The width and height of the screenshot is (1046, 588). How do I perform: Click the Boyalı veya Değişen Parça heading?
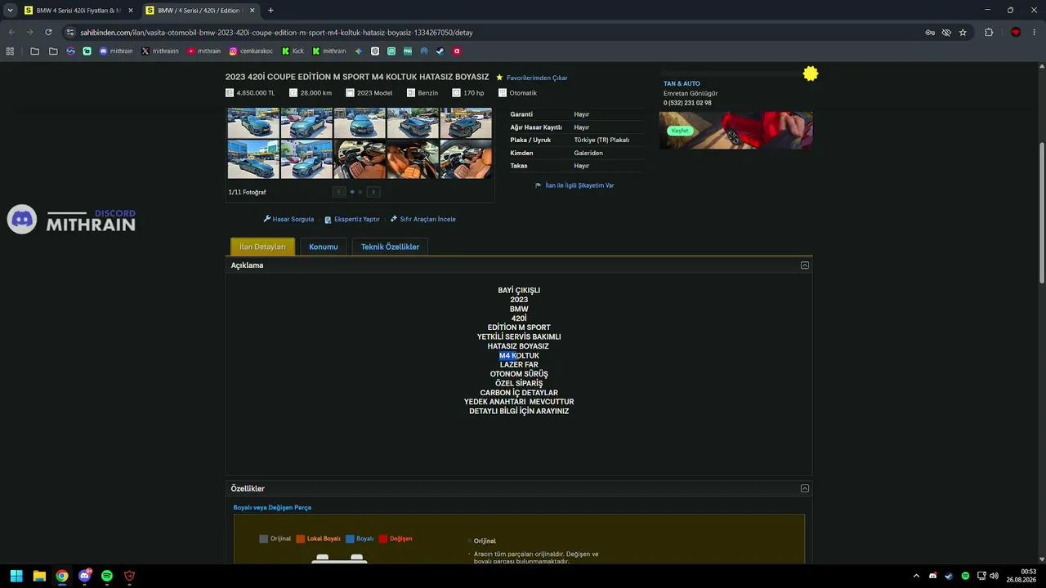272,507
